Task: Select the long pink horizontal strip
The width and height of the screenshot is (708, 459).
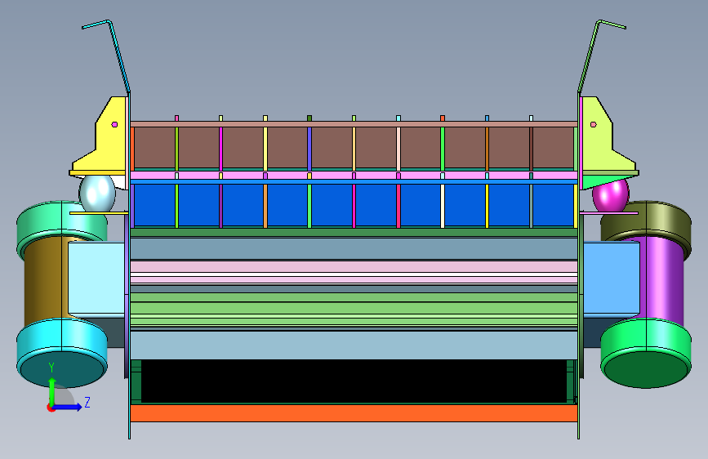Action: tap(354, 175)
